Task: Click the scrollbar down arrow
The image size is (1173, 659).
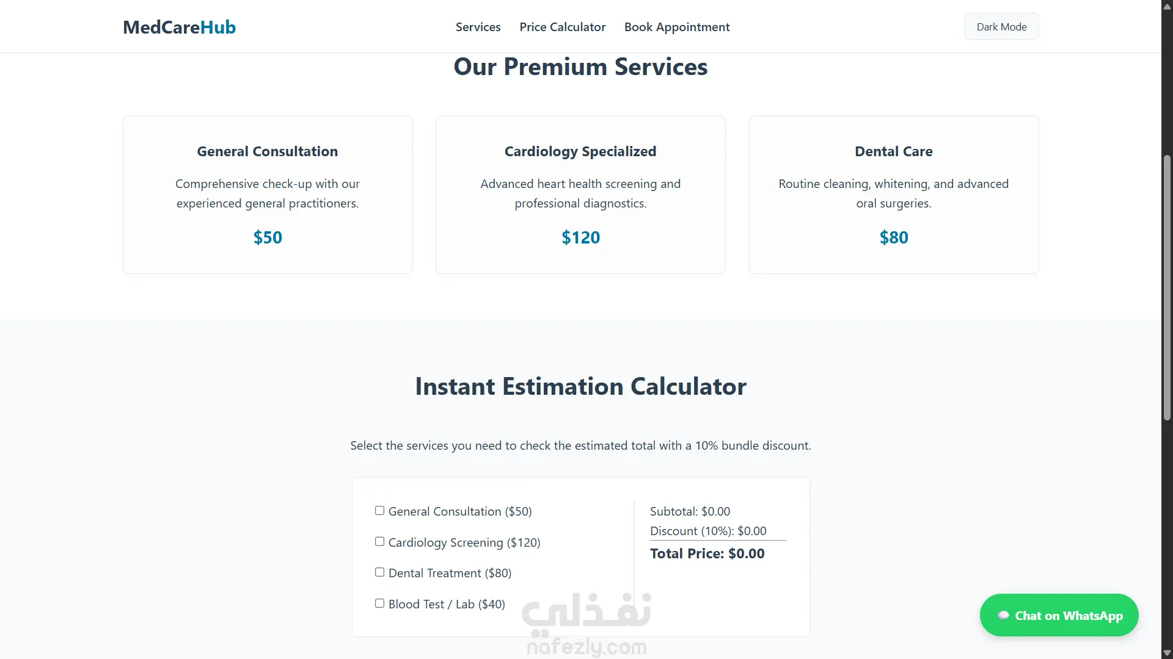Action: (1167, 653)
